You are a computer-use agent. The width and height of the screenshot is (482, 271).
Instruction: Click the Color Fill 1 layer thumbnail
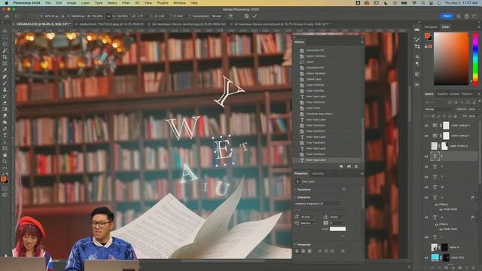(435, 257)
